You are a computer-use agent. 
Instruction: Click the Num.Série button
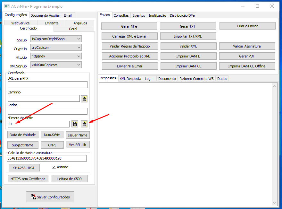(52, 135)
